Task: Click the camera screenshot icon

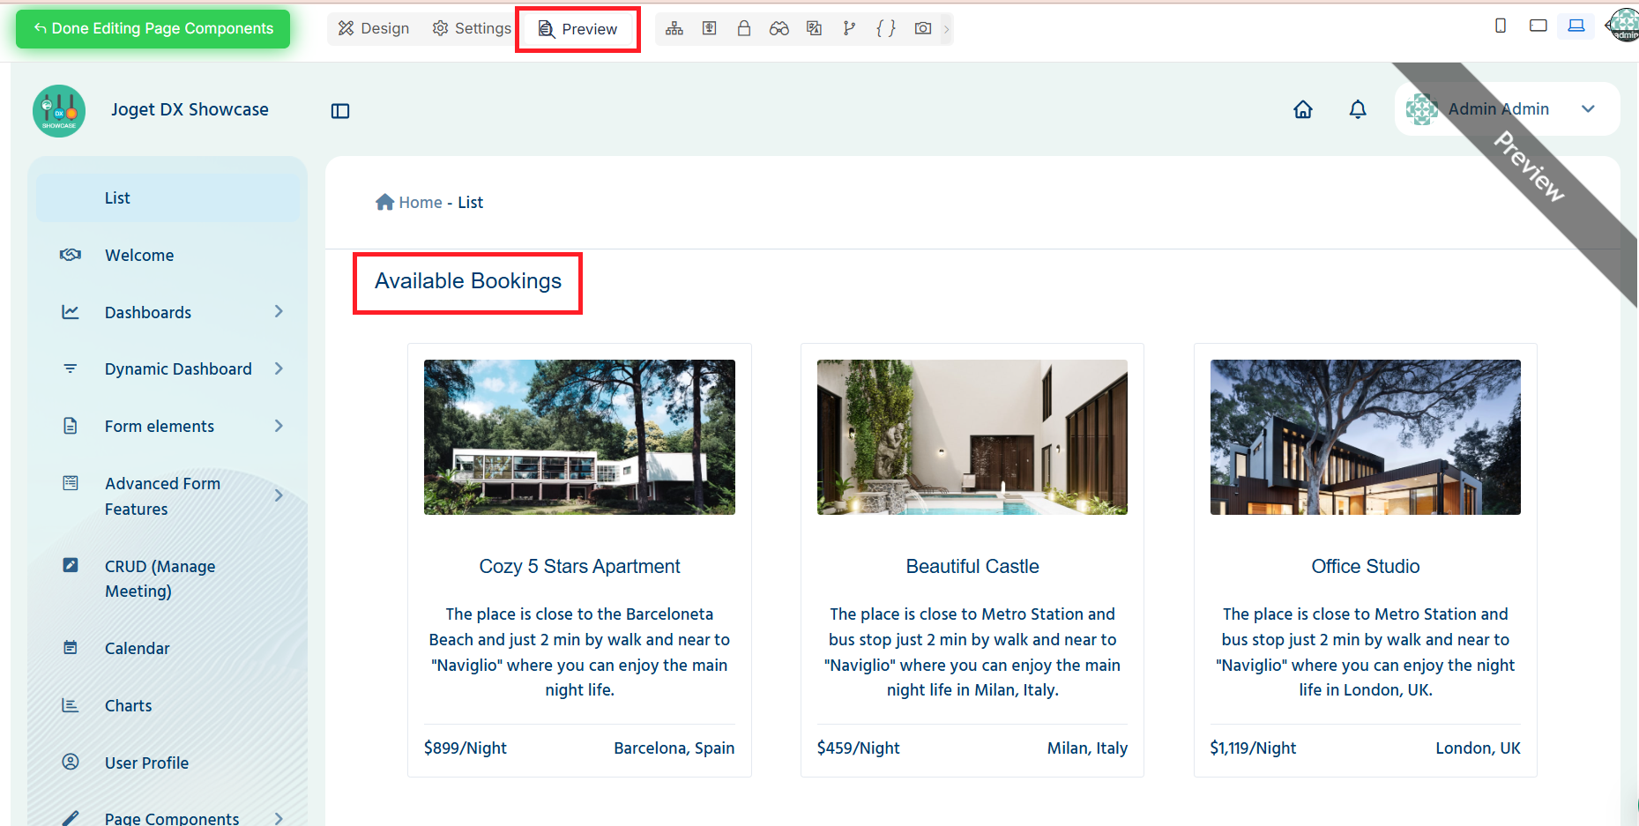Action: pyautogui.click(x=923, y=28)
